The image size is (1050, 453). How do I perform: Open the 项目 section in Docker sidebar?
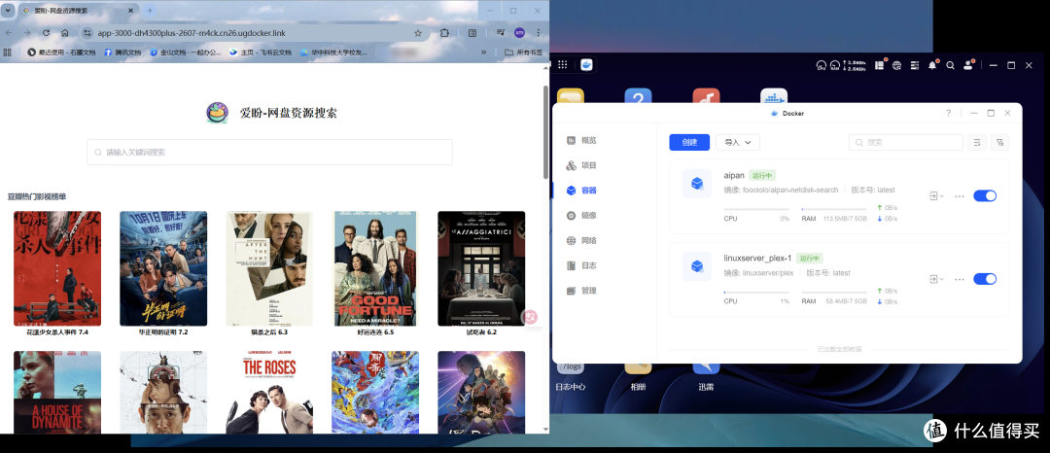point(581,165)
